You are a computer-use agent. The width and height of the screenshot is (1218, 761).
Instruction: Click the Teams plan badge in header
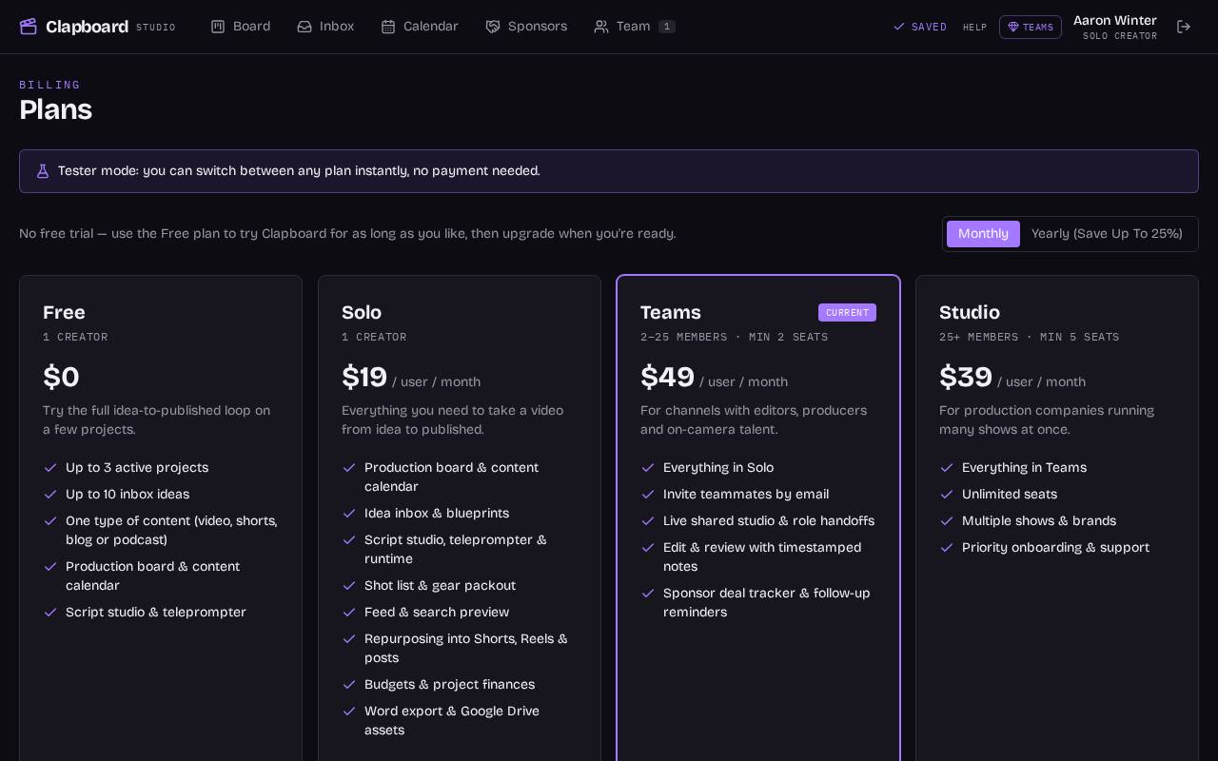[1031, 28]
